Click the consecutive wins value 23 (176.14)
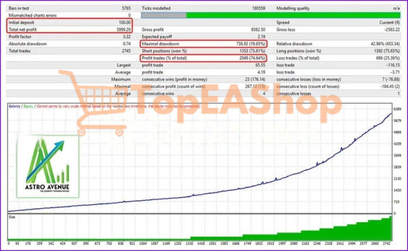Viewport: 408px width, 251px height. [x=255, y=79]
